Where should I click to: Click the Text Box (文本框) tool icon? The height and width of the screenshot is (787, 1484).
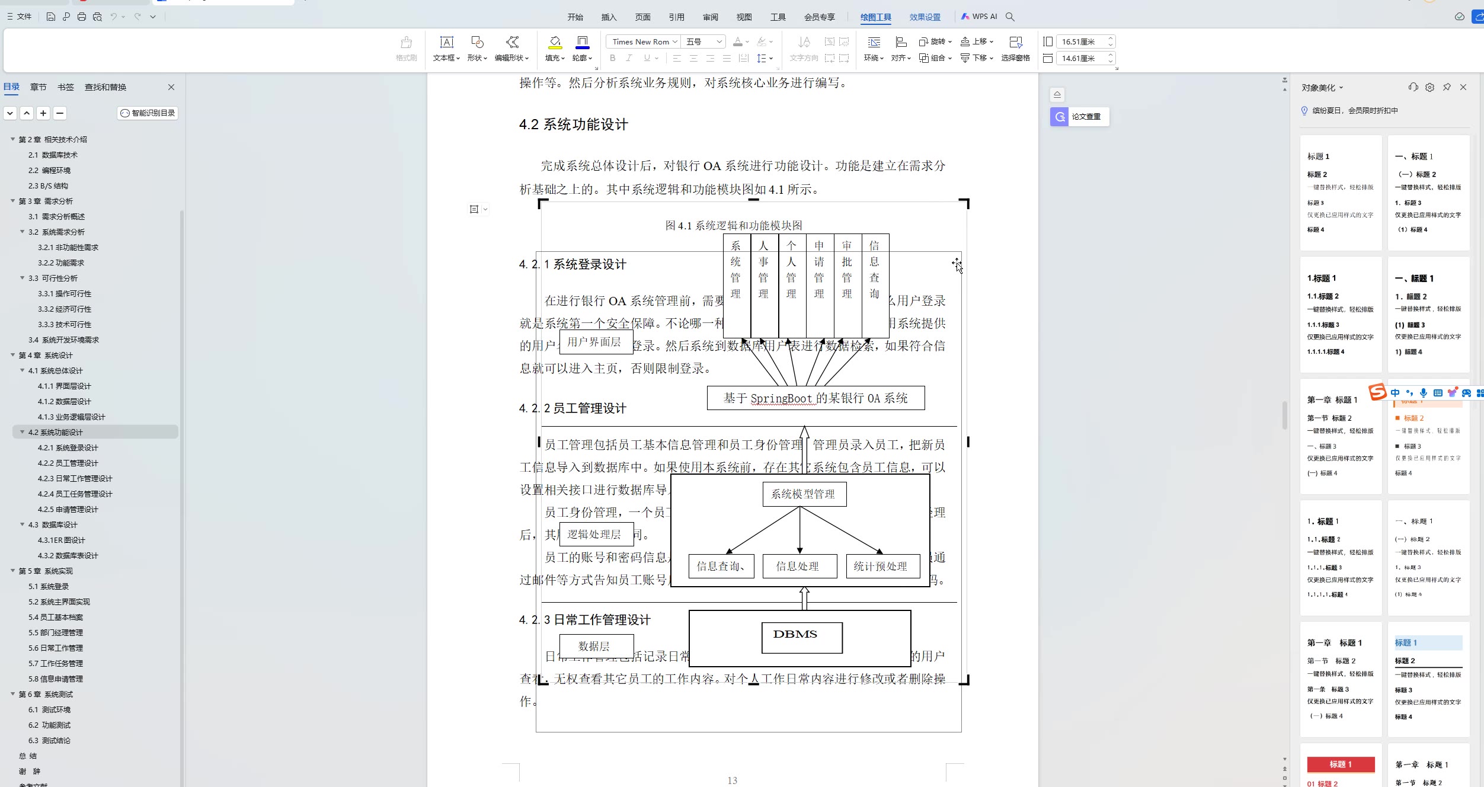point(447,41)
